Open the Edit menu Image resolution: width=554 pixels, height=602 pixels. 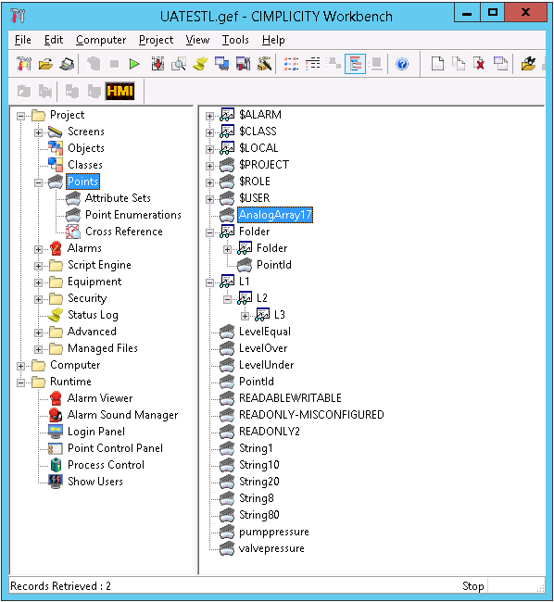point(54,40)
